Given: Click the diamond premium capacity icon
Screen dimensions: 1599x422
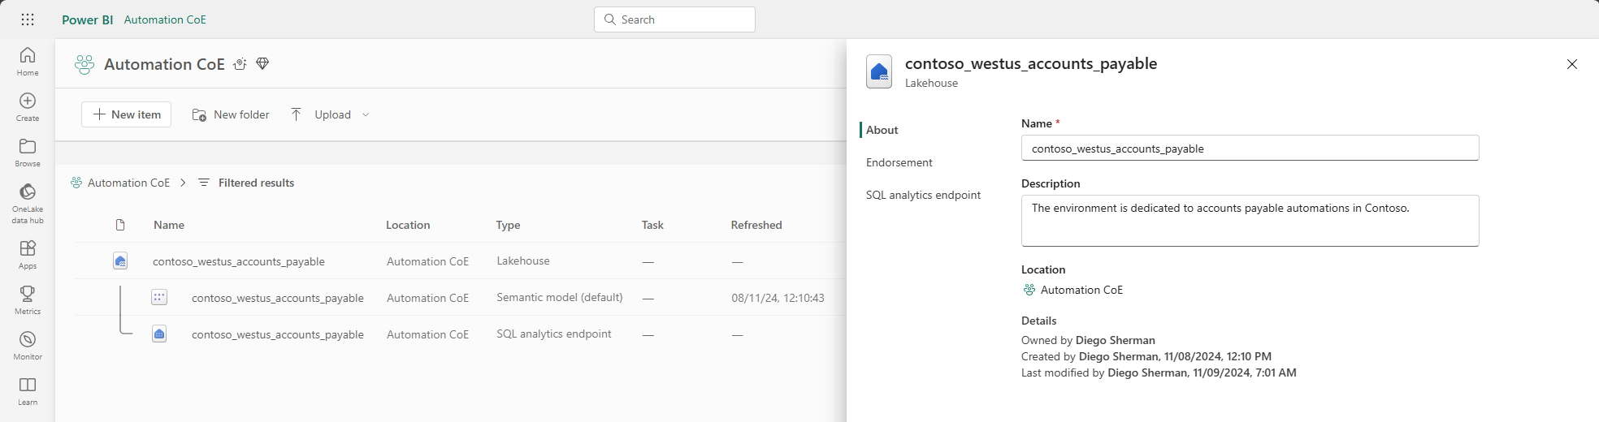Looking at the screenshot, I should [x=262, y=63].
